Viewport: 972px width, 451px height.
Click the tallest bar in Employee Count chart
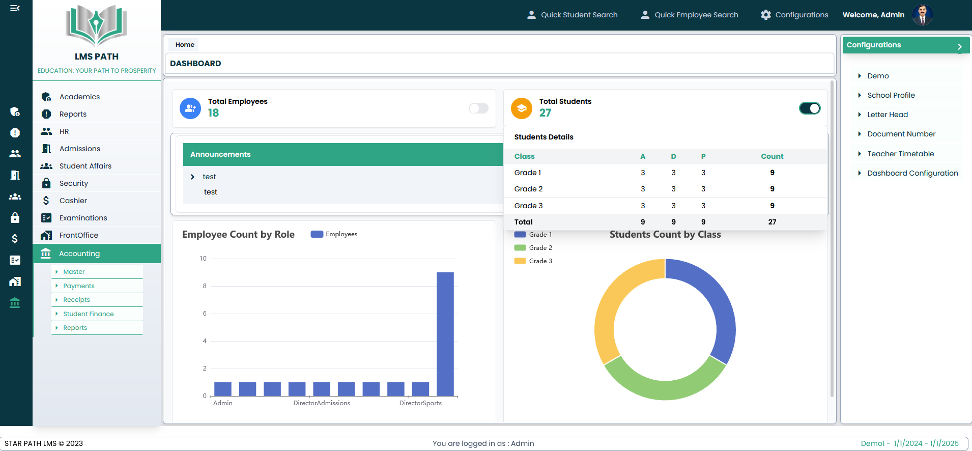[445, 334]
